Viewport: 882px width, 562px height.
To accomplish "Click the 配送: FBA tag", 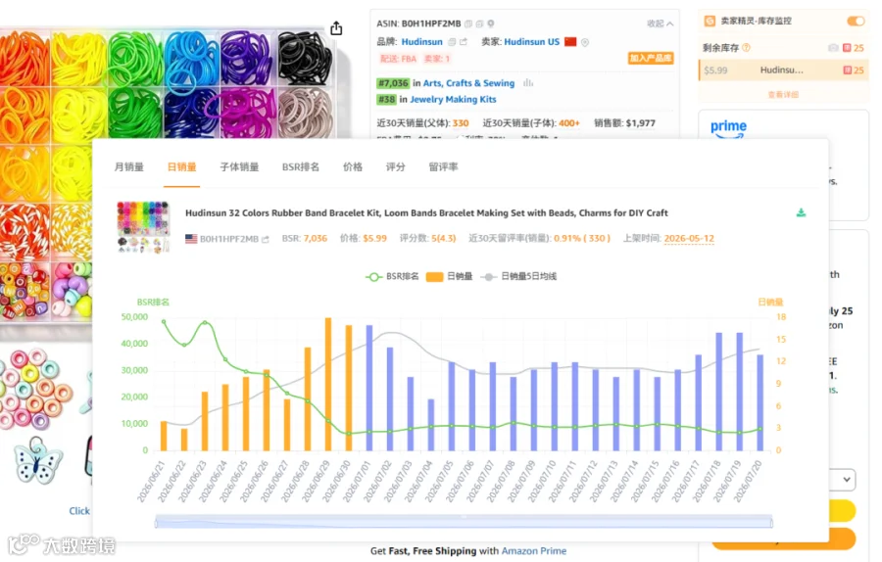I will pyautogui.click(x=398, y=59).
